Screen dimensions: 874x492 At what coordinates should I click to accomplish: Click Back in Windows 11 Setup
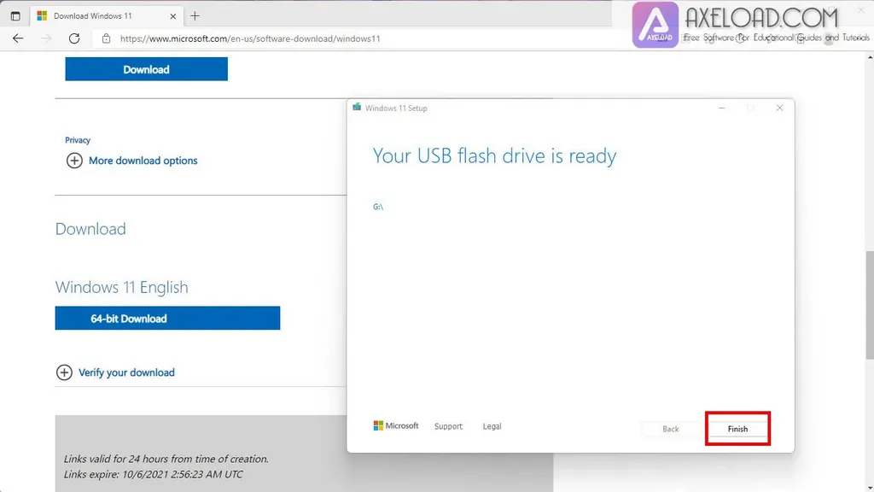pyautogui.click(x=671, y=429)
